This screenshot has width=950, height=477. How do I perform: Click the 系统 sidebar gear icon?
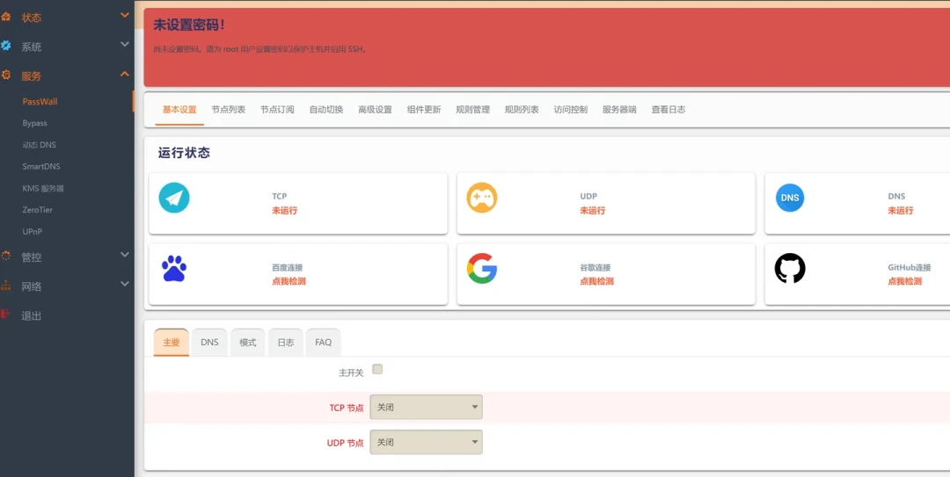[5, 46]
